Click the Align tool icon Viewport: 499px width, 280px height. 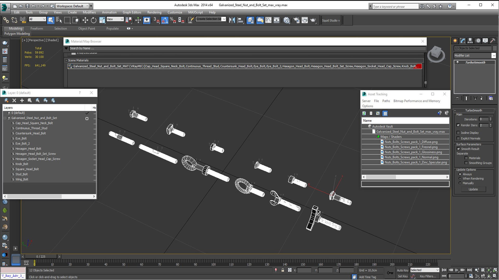(x=241, y=20)
